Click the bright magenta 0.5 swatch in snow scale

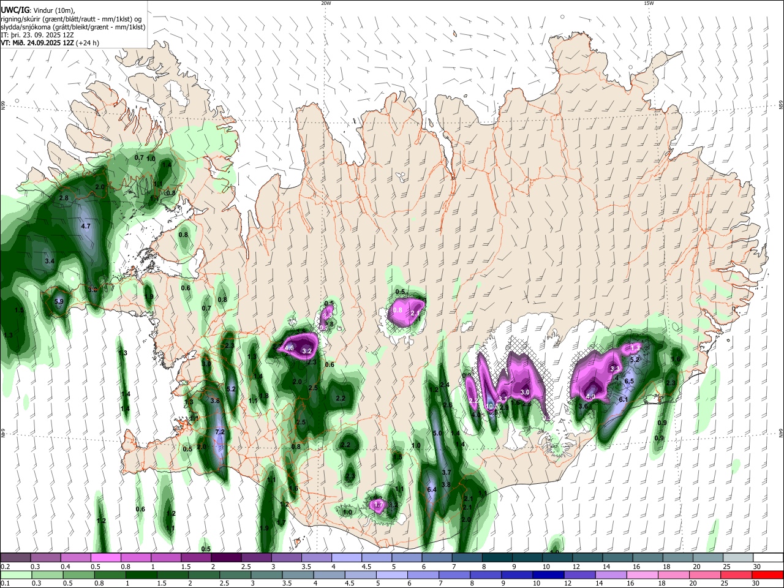click(x=105, y=557)
